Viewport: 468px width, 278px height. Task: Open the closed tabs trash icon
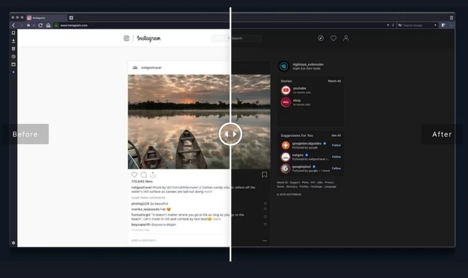click(451, 18)
